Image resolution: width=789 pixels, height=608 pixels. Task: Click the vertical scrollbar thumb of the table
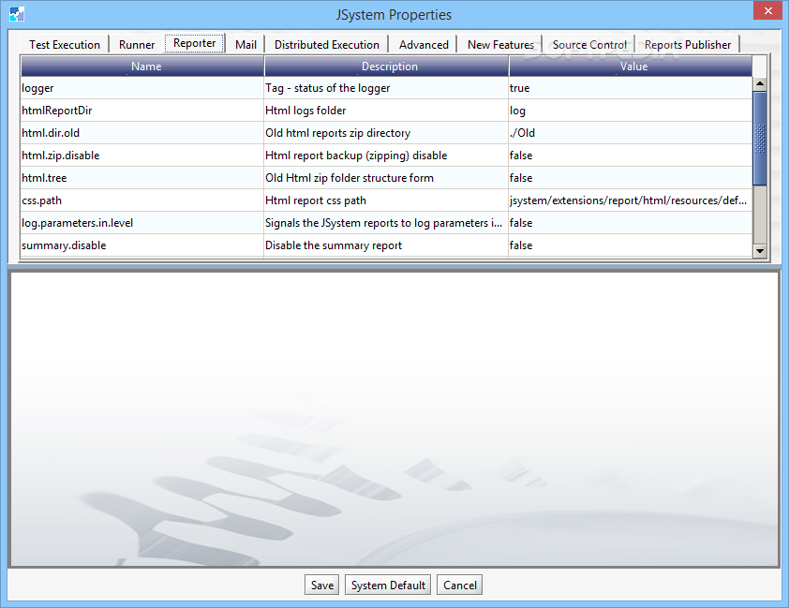[760, 139]
